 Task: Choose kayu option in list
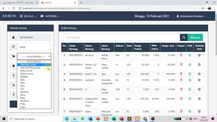[x=34, y=98]
